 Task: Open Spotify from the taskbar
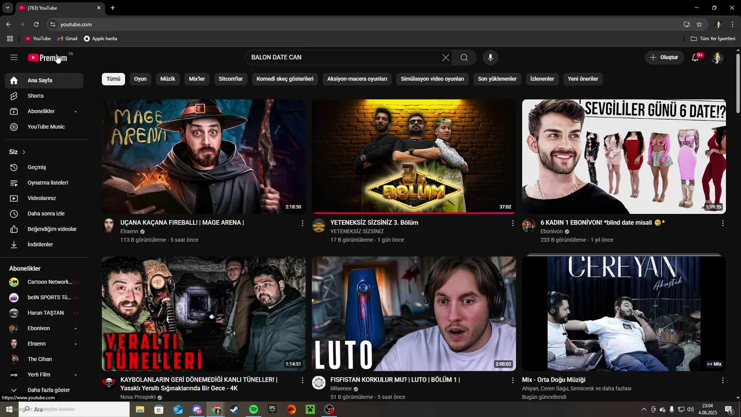click(254, 409)
